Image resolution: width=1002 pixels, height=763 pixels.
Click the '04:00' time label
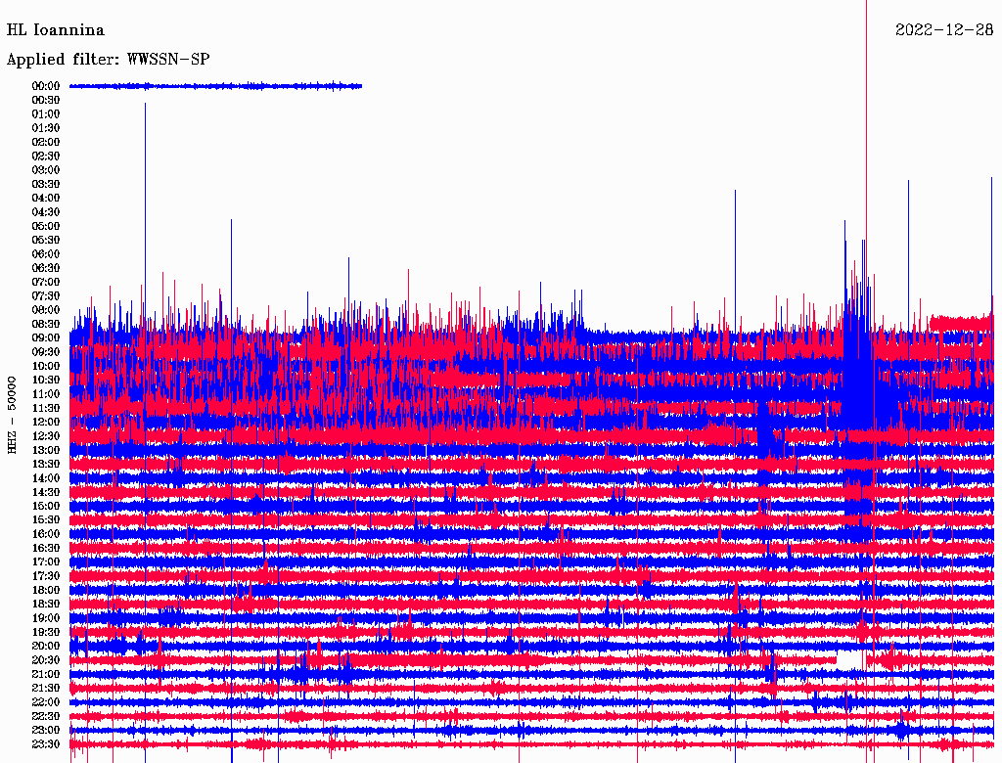pos(46,199)
